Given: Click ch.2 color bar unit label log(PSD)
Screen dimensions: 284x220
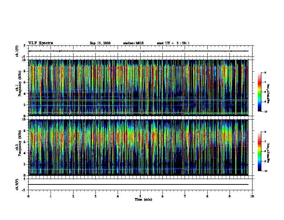Looking at the screenshot, I should [269, 153].
